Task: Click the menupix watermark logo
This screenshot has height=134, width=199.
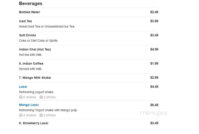Action: pos(154,113)
